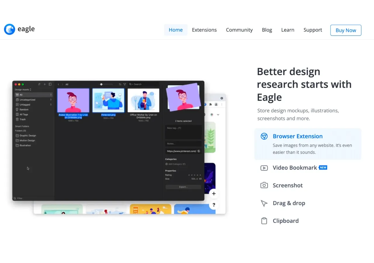This screenshot has height=263, width=374.
Task: Open Uncategorized in the sidebar
Action: click(x=34, y=100)
